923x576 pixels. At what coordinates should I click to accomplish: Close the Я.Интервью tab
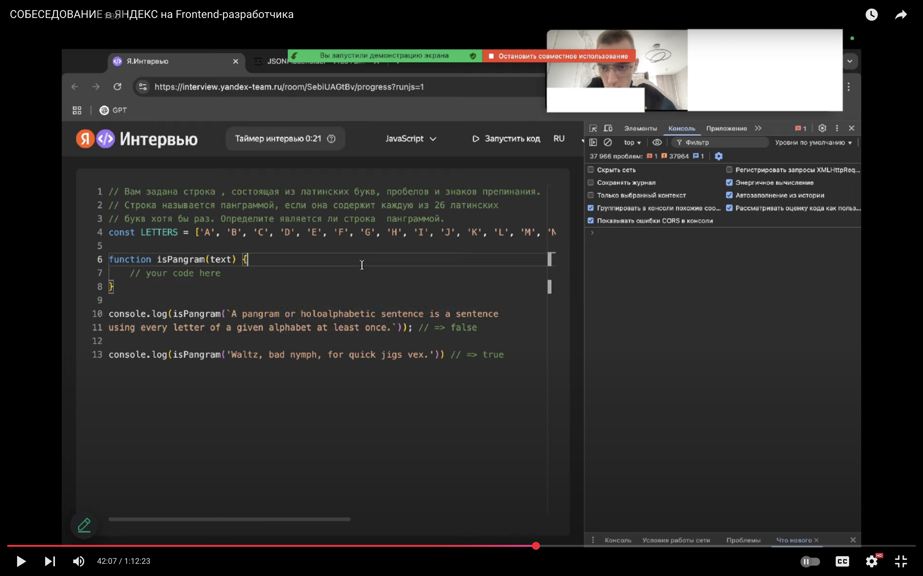click(236, 61)
